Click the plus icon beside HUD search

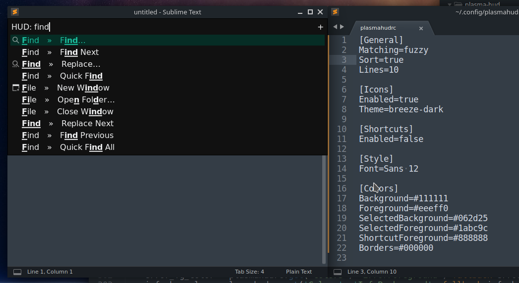pos(320,27)
